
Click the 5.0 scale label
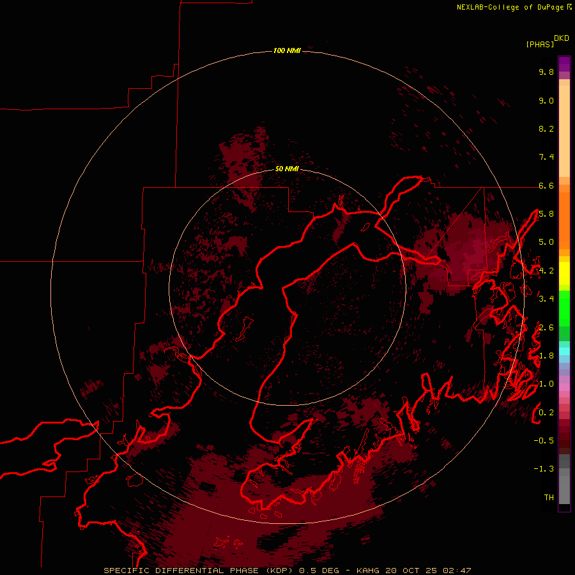tap(546, 242)
